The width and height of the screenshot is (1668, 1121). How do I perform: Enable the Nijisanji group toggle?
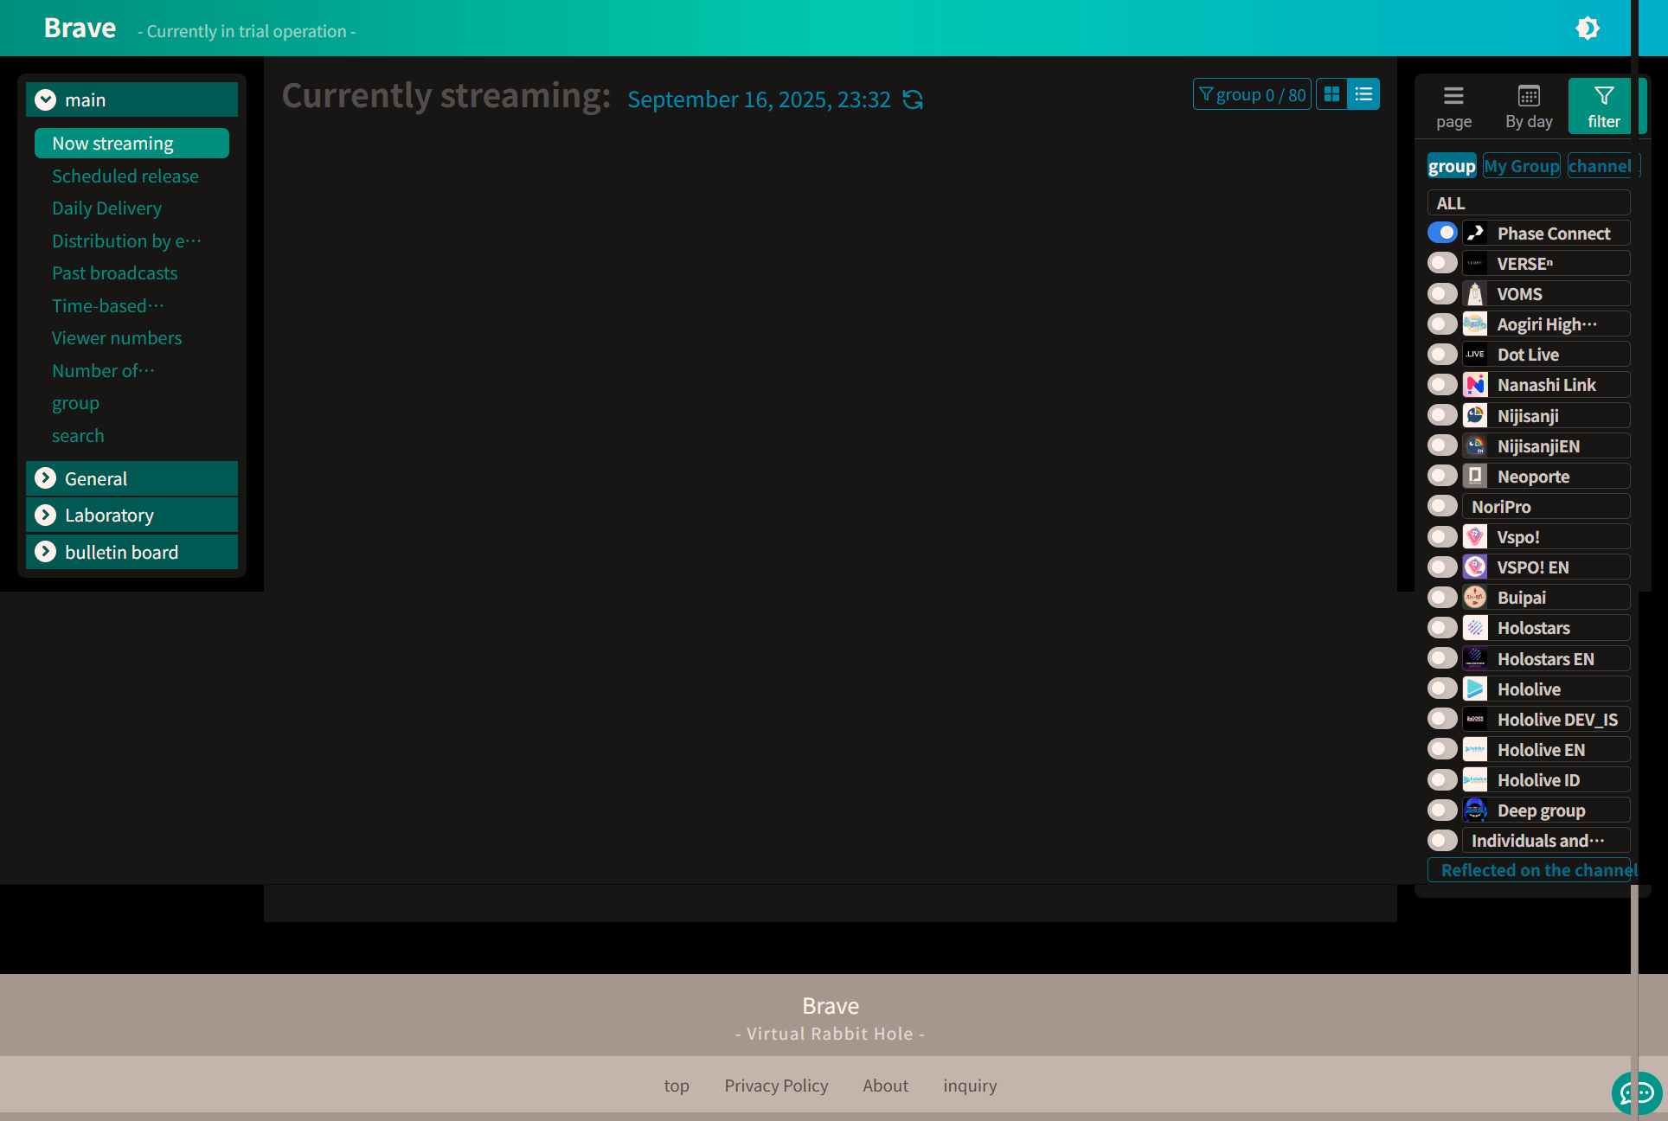tap(1442, 415)
